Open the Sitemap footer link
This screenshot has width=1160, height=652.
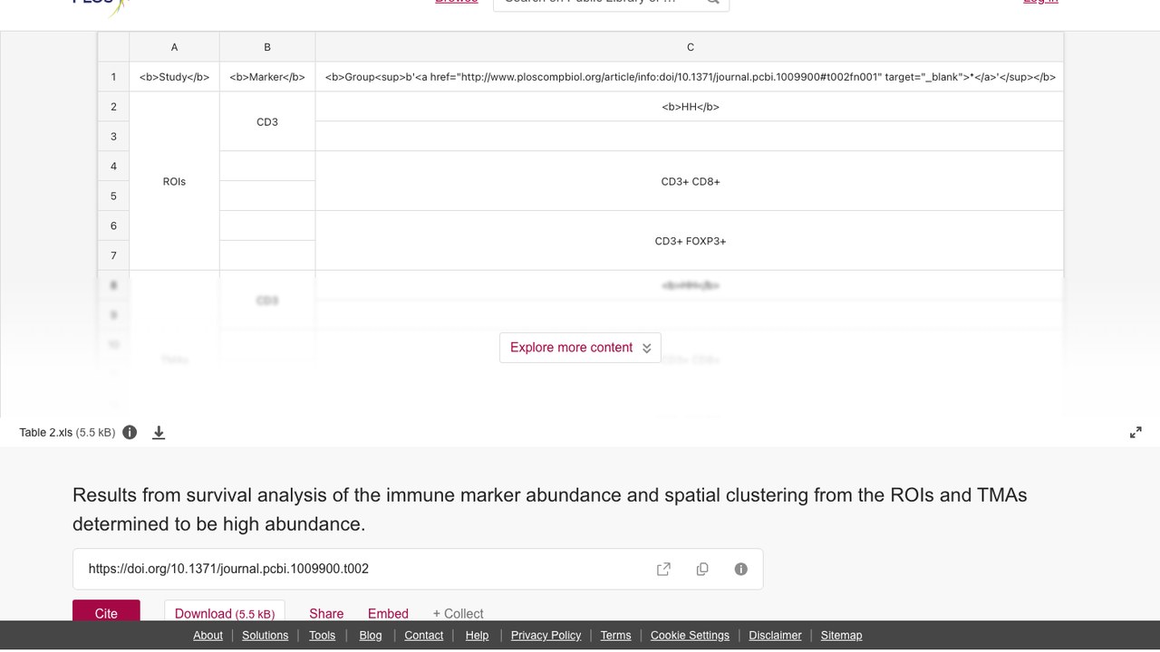pos(841,636)
